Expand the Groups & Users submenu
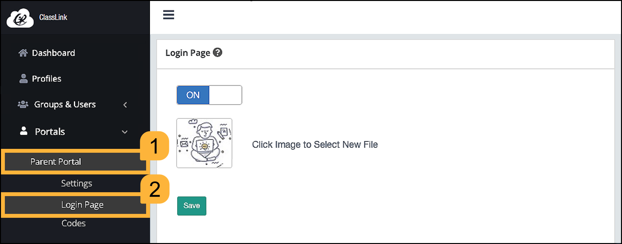The width and height of the screenshot is (622, 244). (125, 105)
